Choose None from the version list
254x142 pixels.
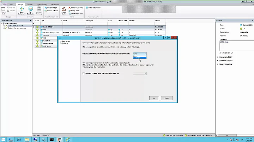[140, 56]
